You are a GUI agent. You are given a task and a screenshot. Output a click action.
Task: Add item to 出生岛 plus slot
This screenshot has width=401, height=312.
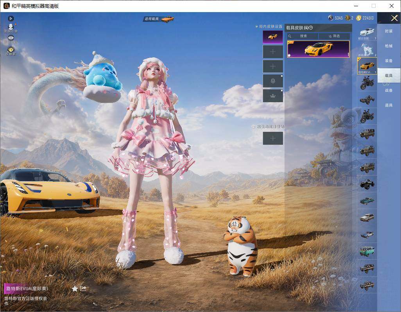pyautogui.click(x=273, y=138)
